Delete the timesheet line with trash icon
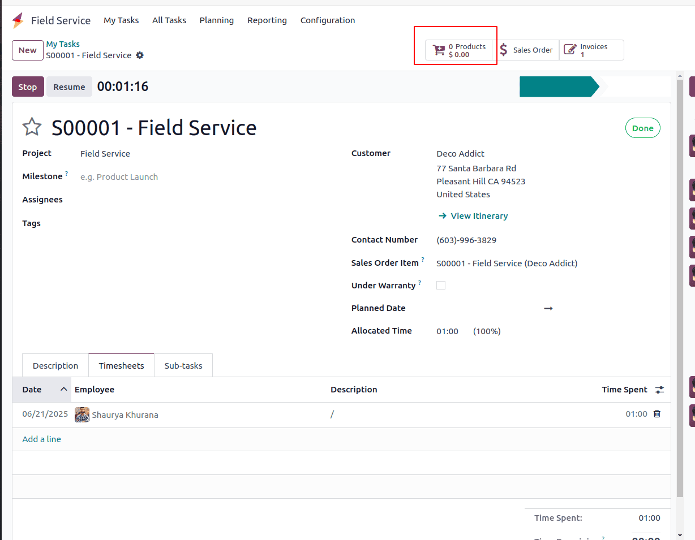The image size is (695, 540). pos(657,414)
